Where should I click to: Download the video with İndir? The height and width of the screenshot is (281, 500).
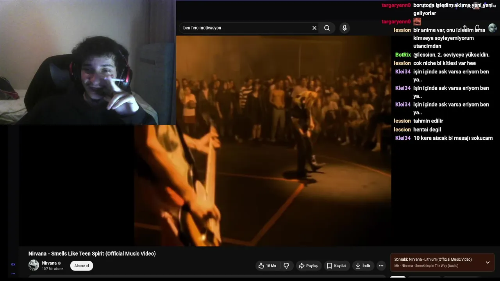[362, 266]
